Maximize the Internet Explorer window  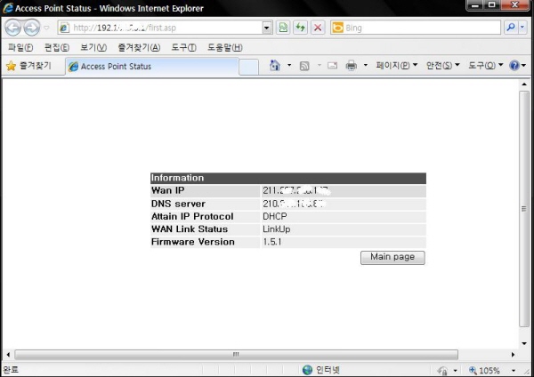pos(492,5)
